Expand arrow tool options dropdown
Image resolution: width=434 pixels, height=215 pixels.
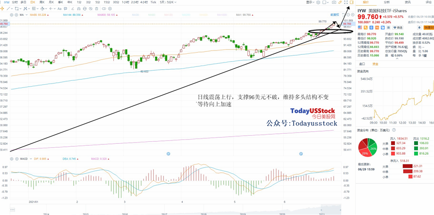55,9
